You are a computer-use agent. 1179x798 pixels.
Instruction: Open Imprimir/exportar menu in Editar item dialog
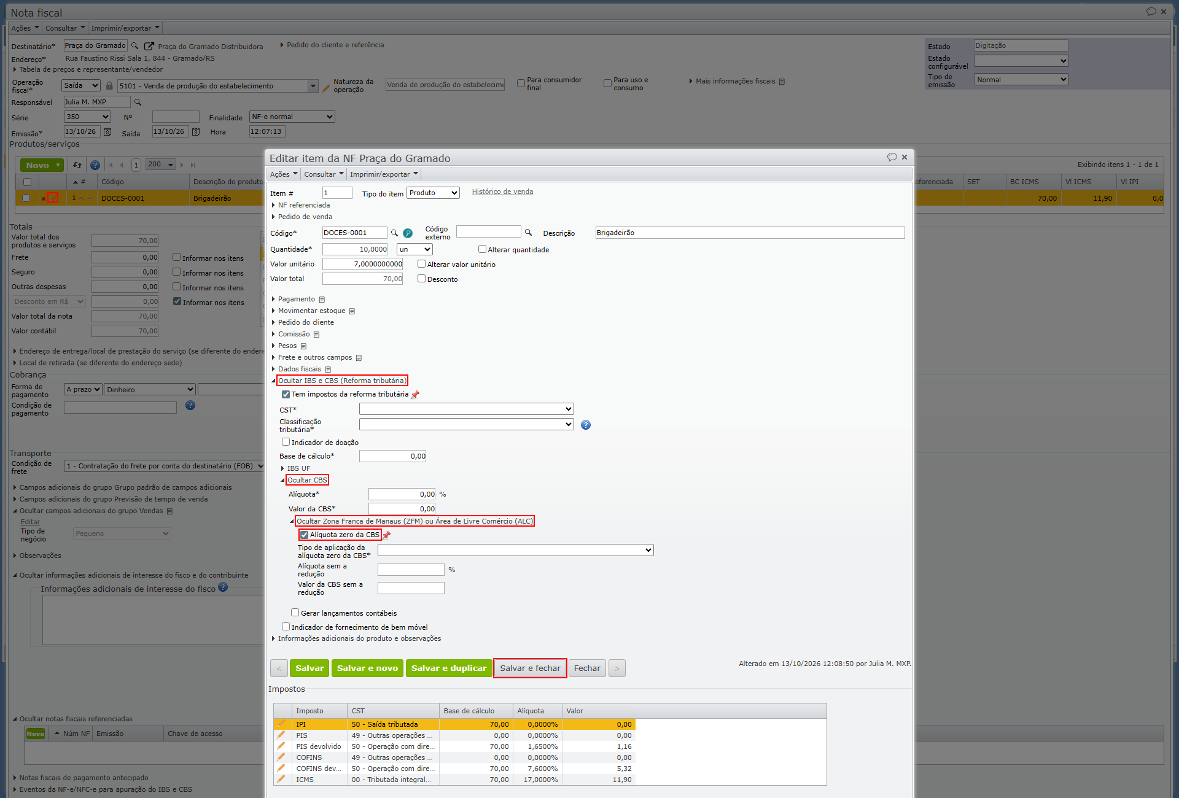coord(384,174)
